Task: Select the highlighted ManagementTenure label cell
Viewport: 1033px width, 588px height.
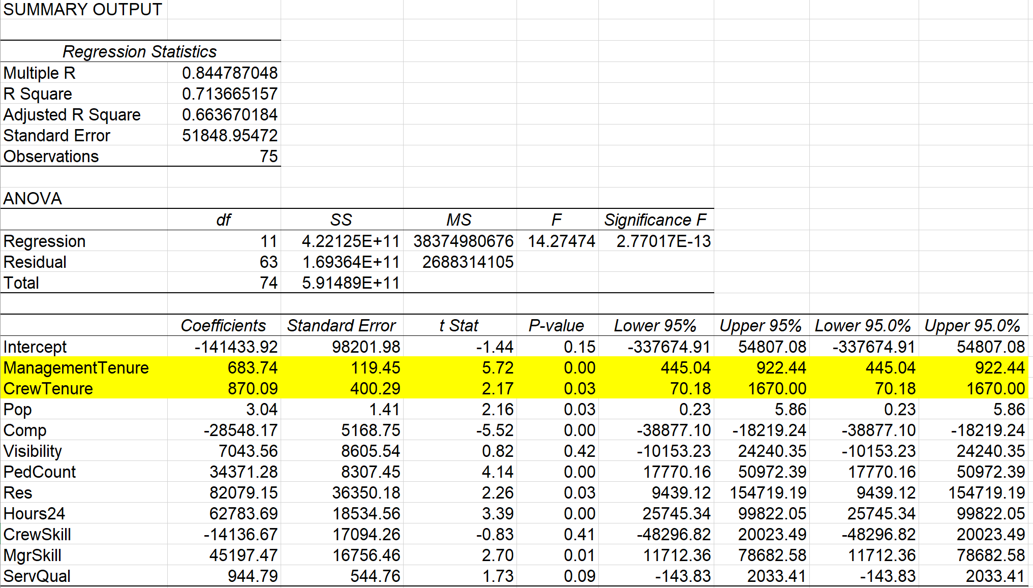Action: pyautogui.click(x=76, y=367)
